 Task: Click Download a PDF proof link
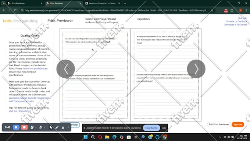pos(235,25)
